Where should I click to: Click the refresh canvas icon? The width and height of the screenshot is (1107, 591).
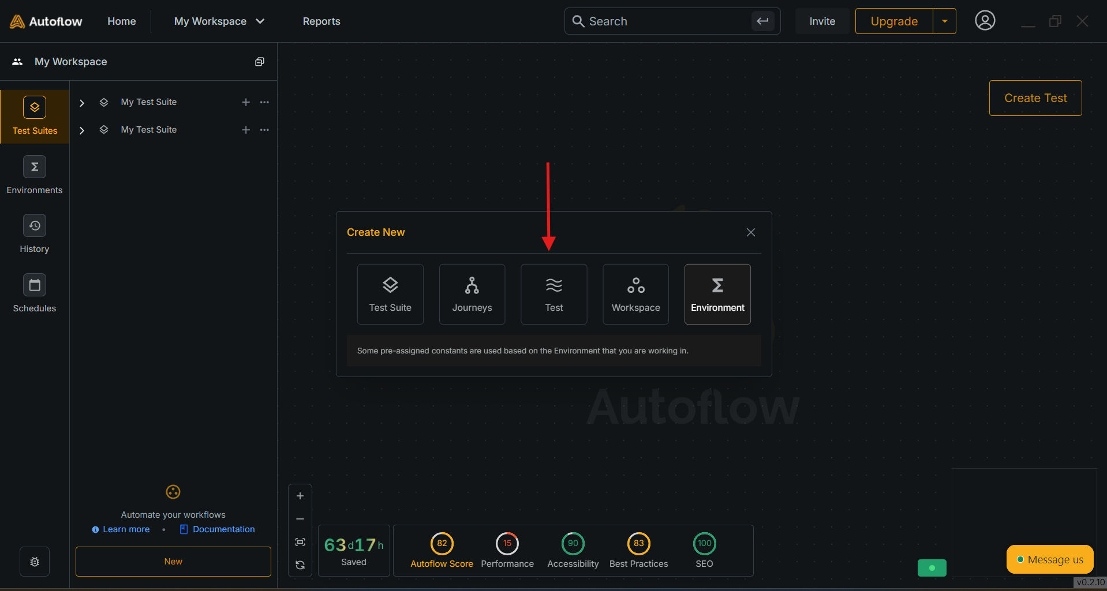click(300, 565)
